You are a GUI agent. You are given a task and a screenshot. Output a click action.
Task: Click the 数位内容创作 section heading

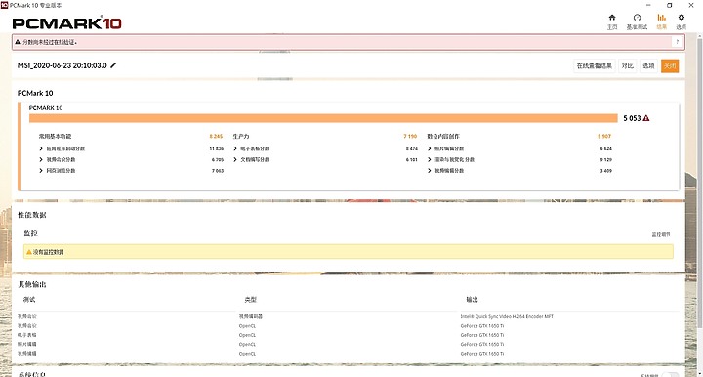coord(443,136)
